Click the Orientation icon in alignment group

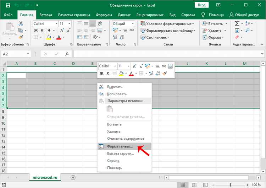coord(95,37)
